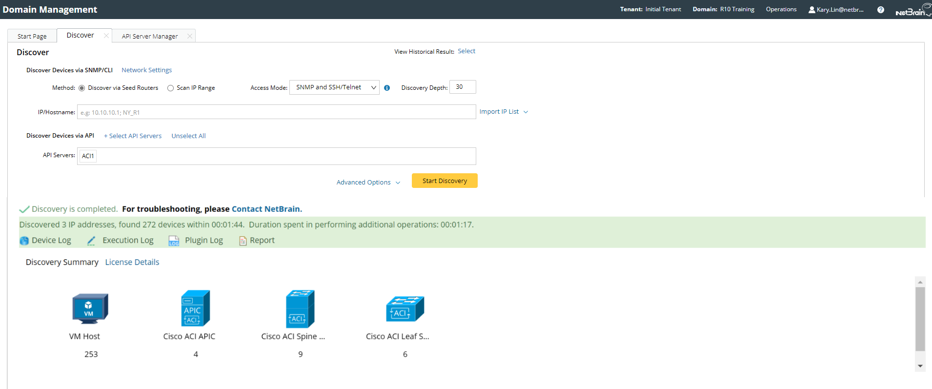Click the Cisco ACI APIC icon
The image size is (932, 389).
coord(195,308)
